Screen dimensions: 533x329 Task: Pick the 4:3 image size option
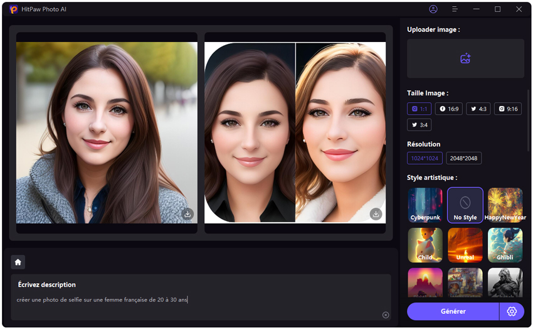[x=478, y=109]
